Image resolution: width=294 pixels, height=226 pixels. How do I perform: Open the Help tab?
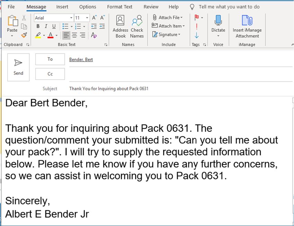pyautogui.click(x=173, y=7)
